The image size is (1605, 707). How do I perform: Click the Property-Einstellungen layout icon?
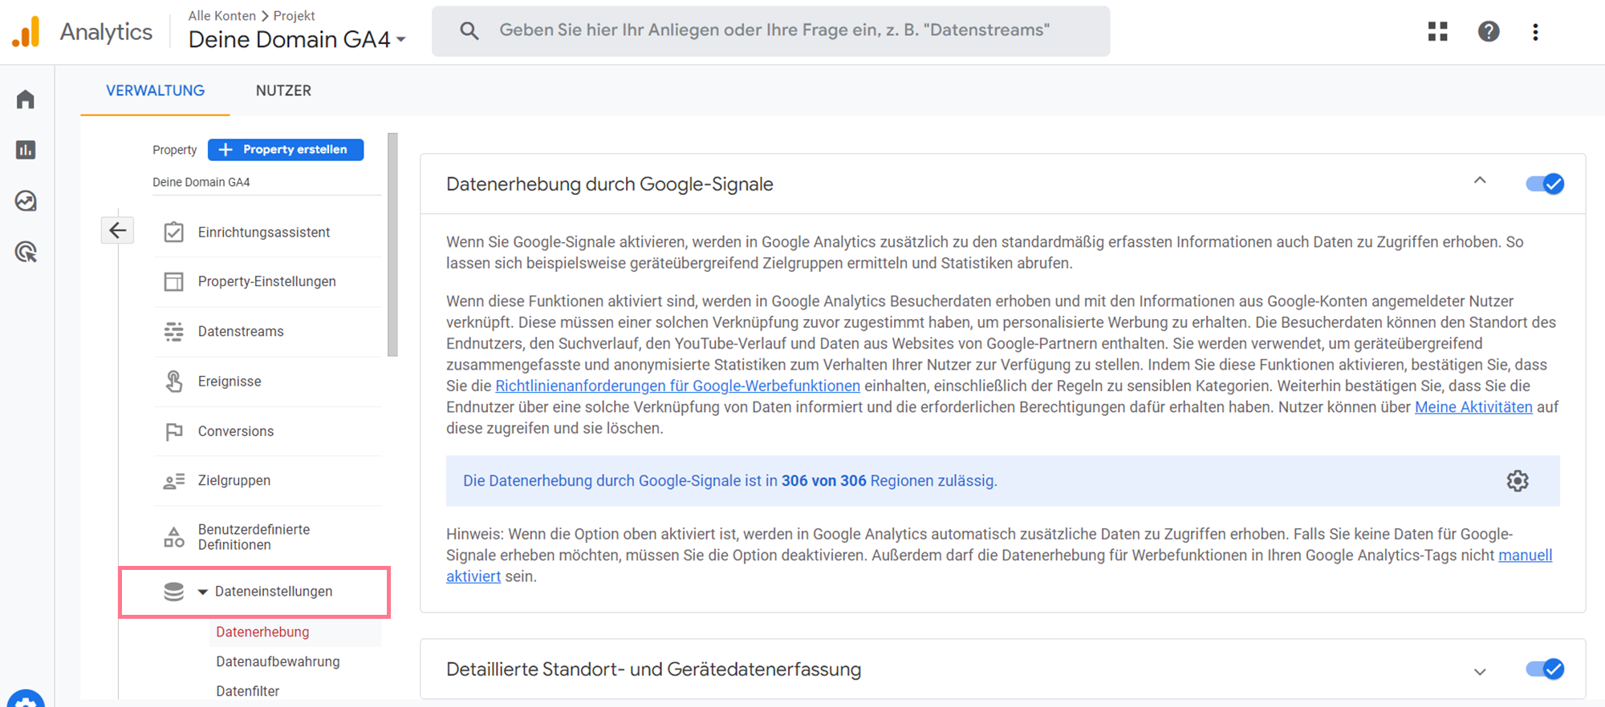pyautogui.click(x=174, y=281)
